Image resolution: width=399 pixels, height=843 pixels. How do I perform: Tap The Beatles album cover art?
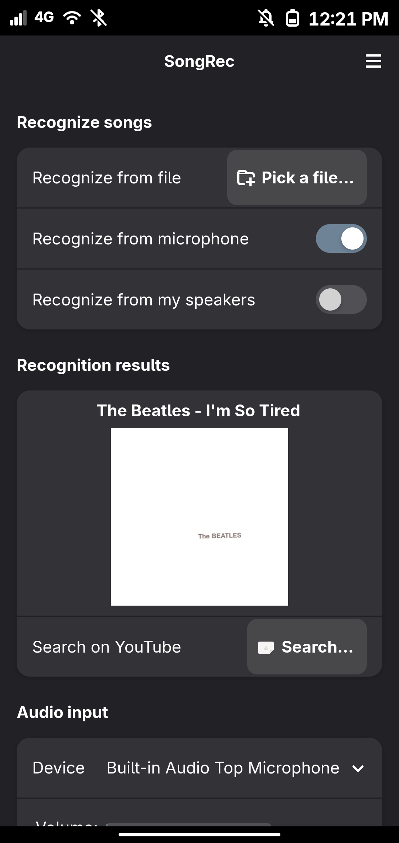(199, 517)
